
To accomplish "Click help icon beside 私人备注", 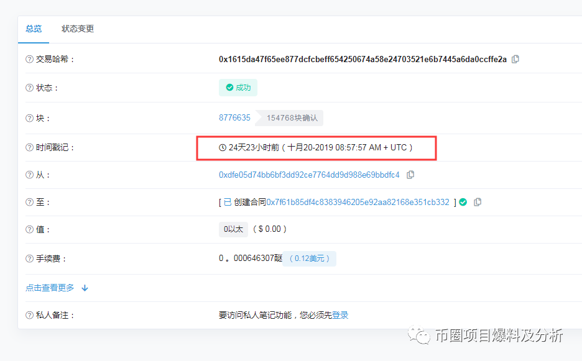I will click(x=29, y=316).
